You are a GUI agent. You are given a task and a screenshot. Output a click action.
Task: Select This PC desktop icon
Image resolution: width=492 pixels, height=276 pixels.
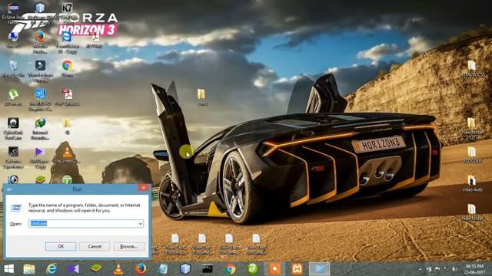click(x=13, y=40)
